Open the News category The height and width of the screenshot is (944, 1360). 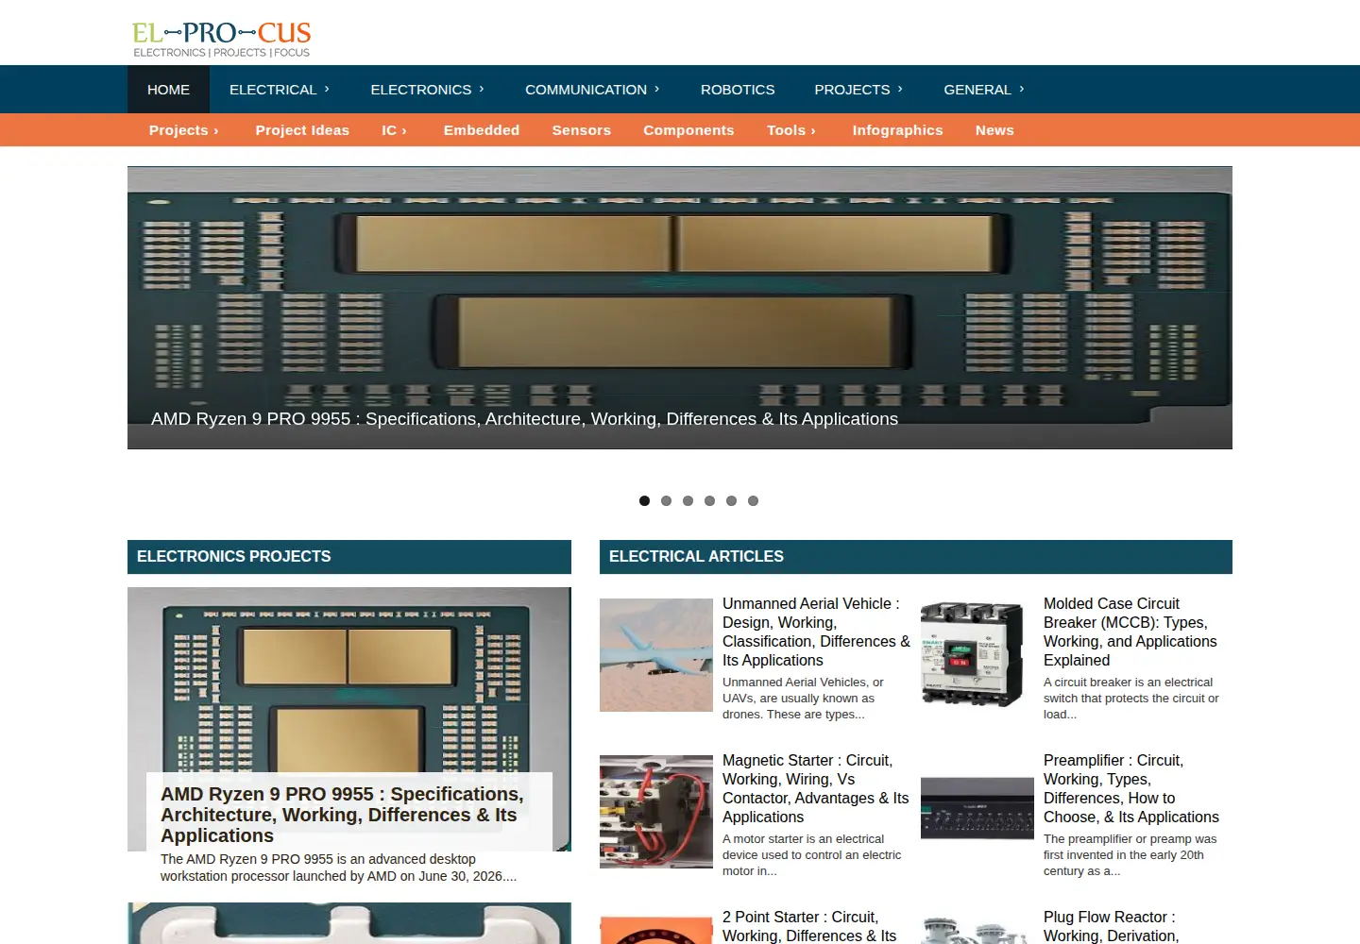coord(994,130)
